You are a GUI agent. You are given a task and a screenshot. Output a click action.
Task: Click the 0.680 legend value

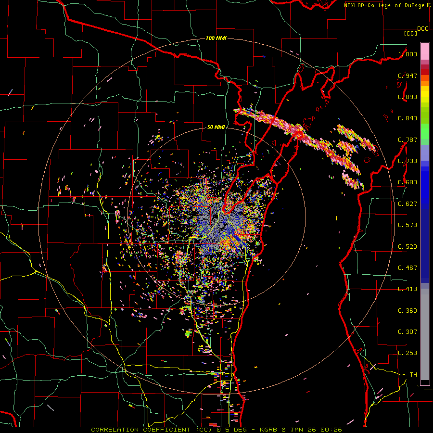pos(408,182)
